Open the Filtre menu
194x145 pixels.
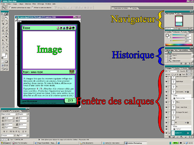34,4
